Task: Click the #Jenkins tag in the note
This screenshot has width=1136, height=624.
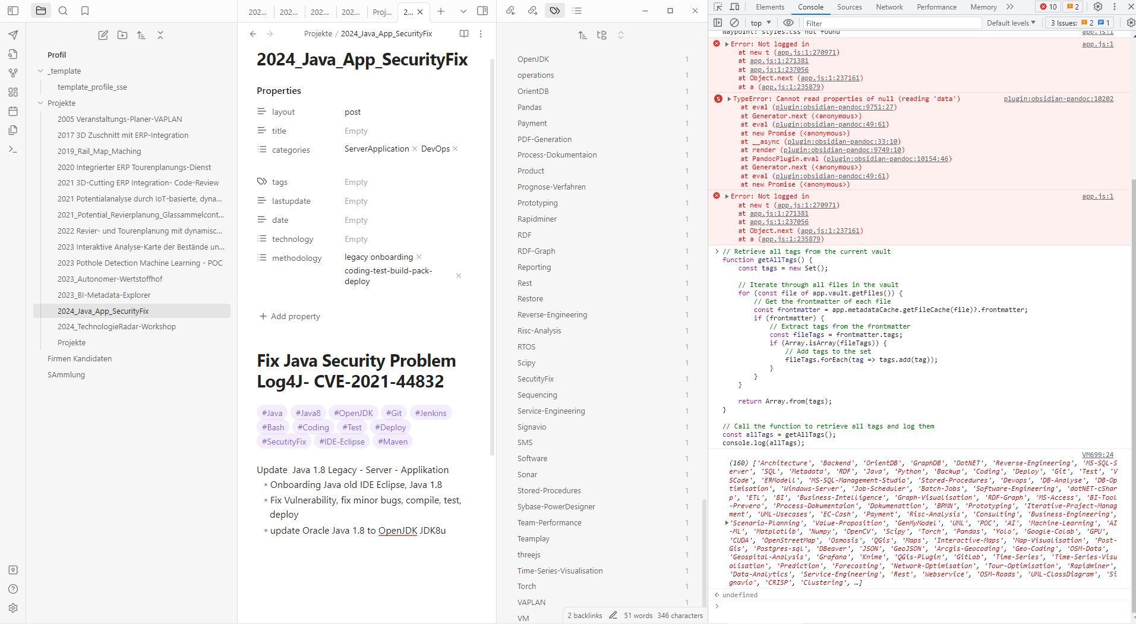Action: 431,413
